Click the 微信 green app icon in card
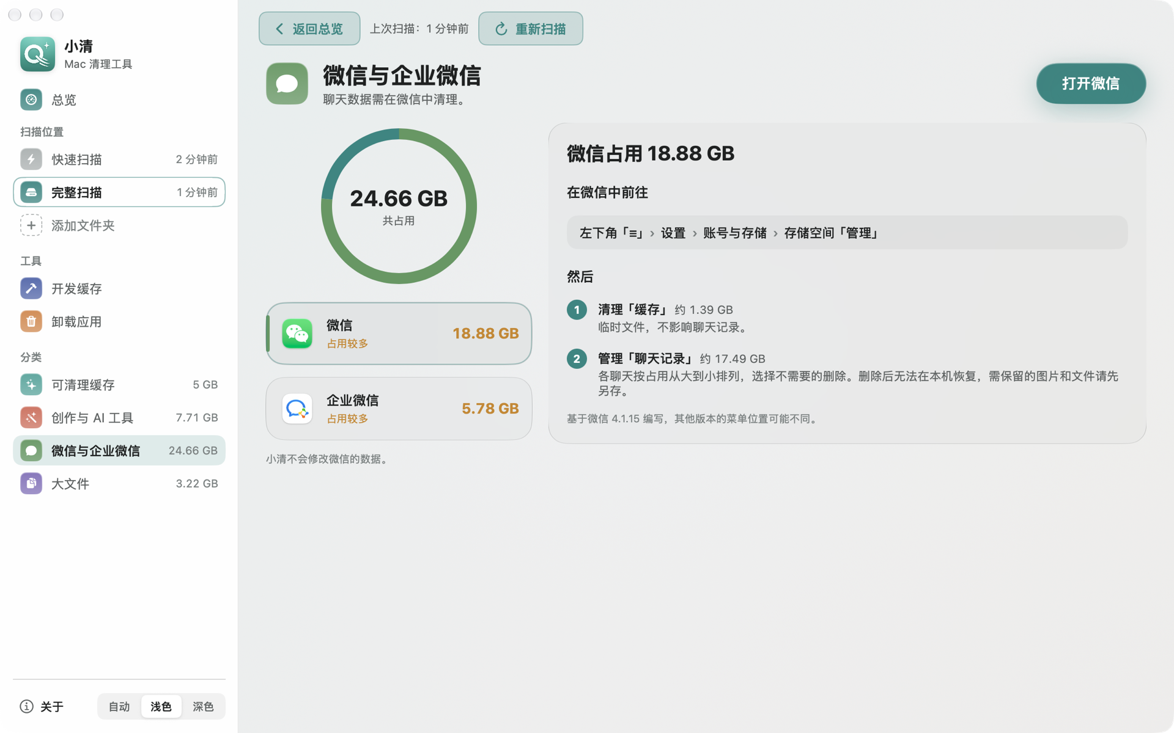 297,334
